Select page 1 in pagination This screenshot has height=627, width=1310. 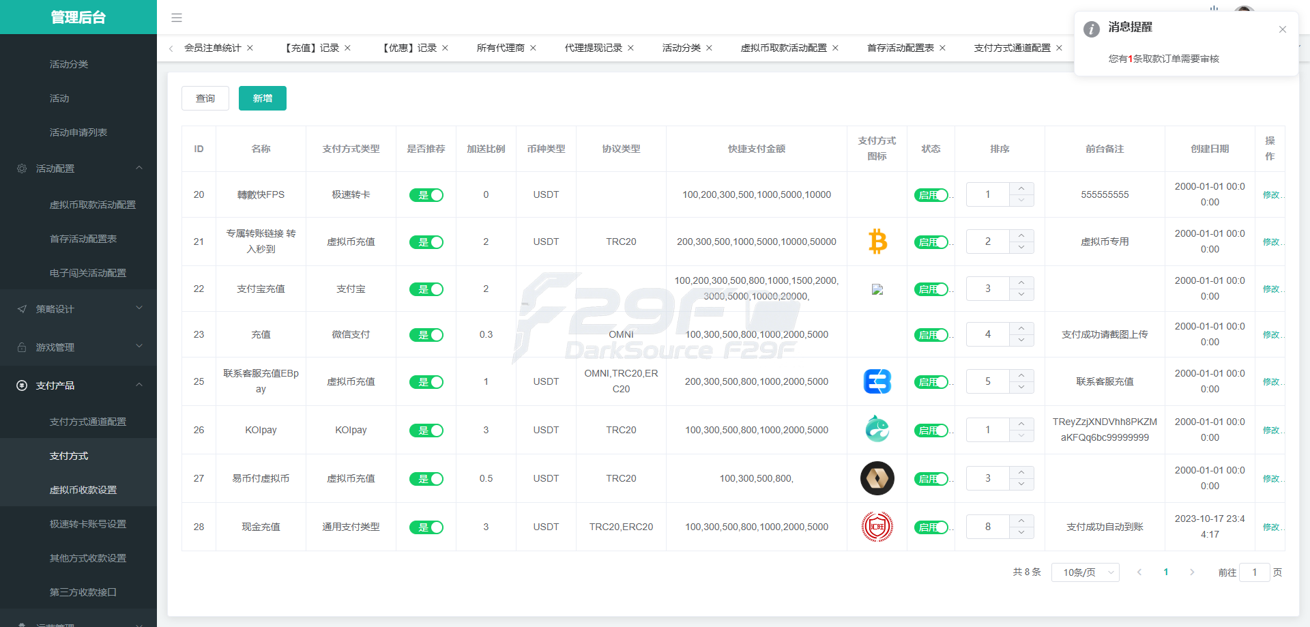pos(1166,572)
